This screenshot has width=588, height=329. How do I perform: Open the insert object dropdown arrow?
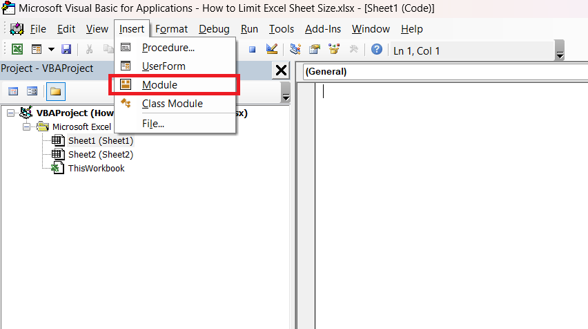click(x=51, y=49)
